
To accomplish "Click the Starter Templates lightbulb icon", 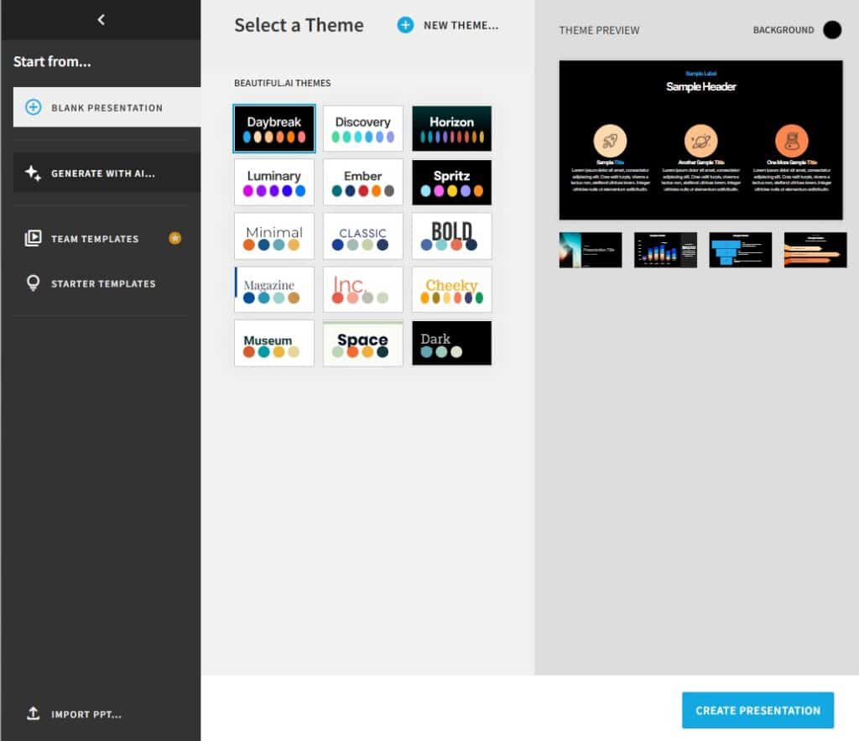I will point(33,283).
